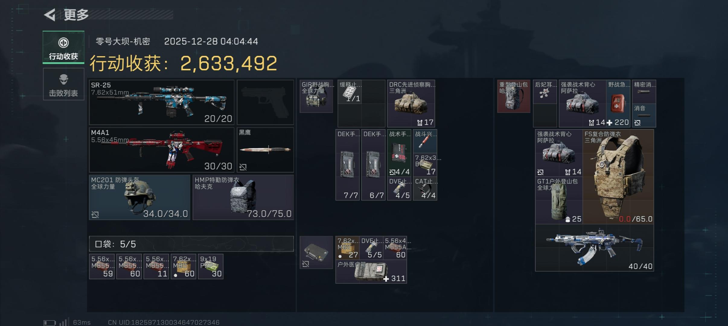Click the DRC先进侦察胸挂 chest rig
This screenshot has height=326, width=728.
[411, 104]
